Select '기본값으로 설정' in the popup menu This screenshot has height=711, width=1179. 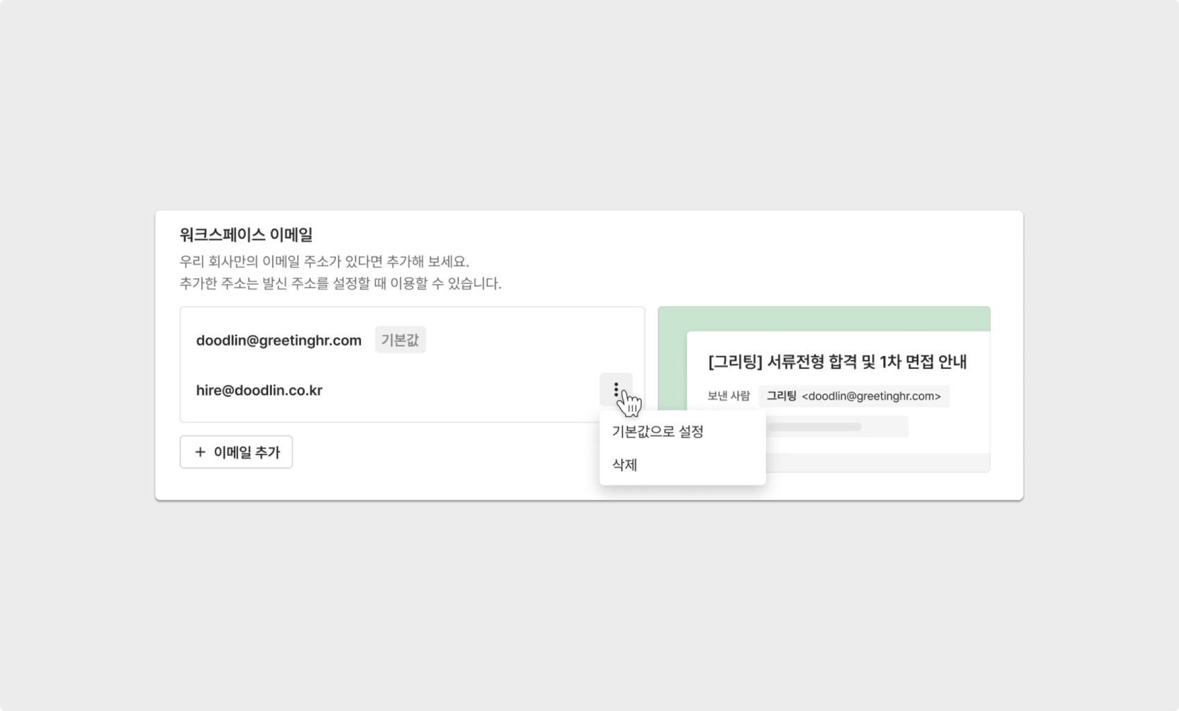tap(657, 431)
